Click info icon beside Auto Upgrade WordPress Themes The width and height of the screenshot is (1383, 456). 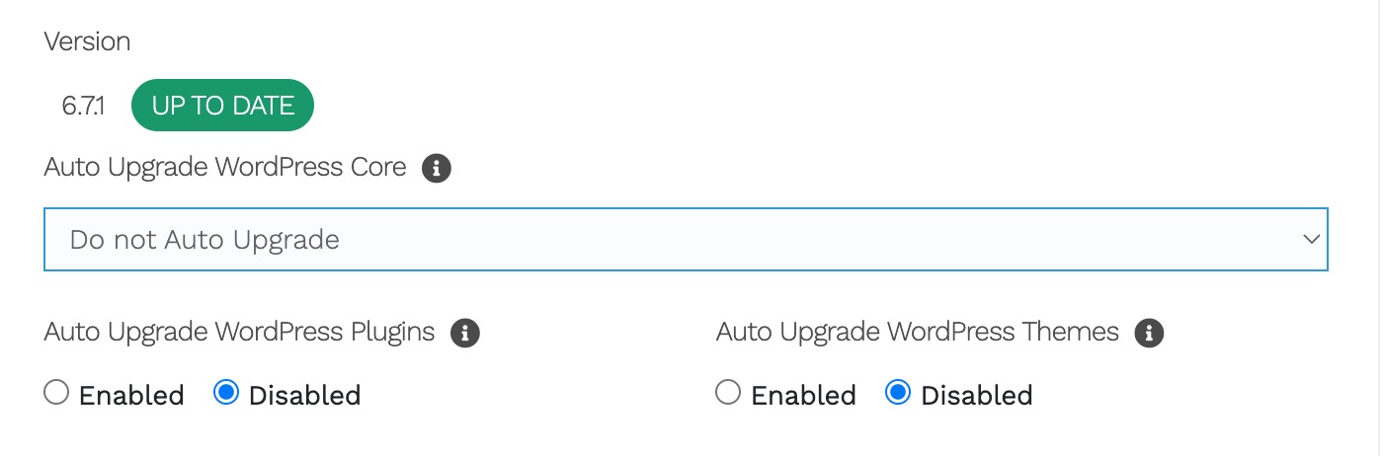point(1149,333)
